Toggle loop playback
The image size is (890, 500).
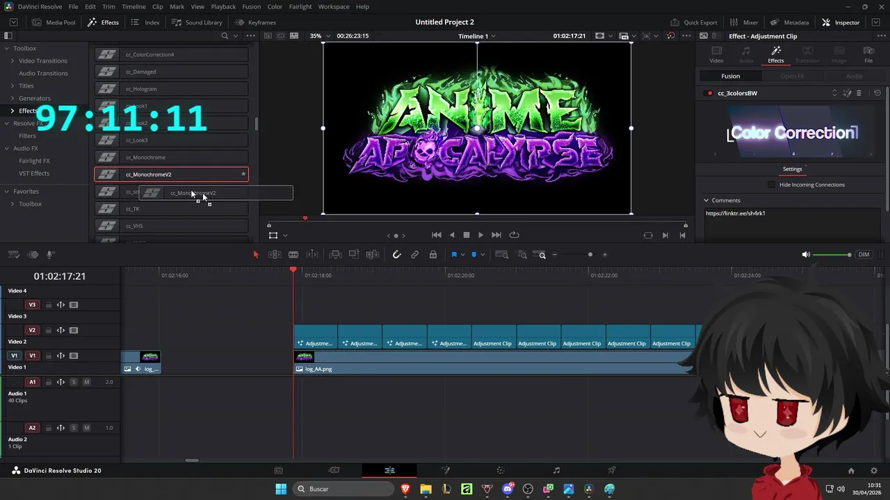pyautogui.click(x=515, y=235)
